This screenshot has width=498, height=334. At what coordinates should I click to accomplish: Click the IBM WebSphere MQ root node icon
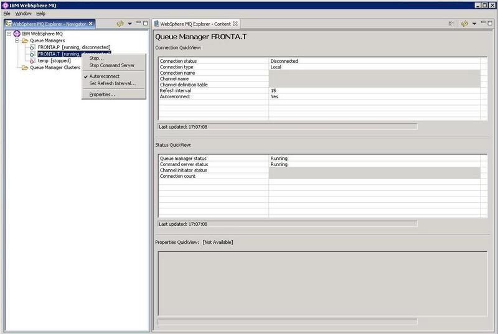(17, 34)
